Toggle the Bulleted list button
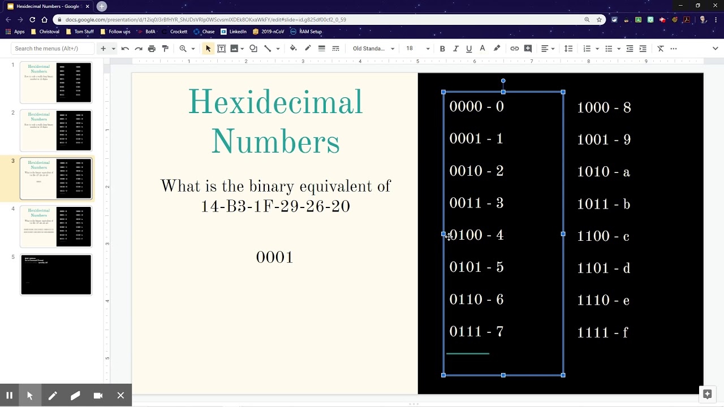Image resolution: width=724 pixels, height=407 pixels. coord(609,49)
